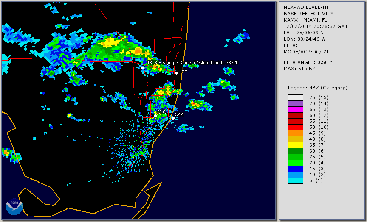Viewport: 367px width, 222px height.
Task: Click the magenta 65 dBZ legend swatch
Action: point(296,109)
